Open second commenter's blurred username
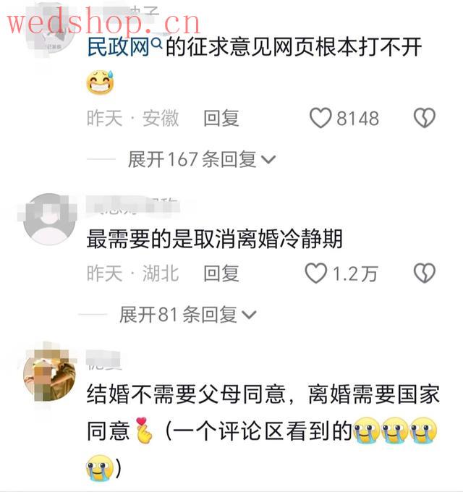Image resolution: width=463 pixels, height=492 pixels. point(133,205)
